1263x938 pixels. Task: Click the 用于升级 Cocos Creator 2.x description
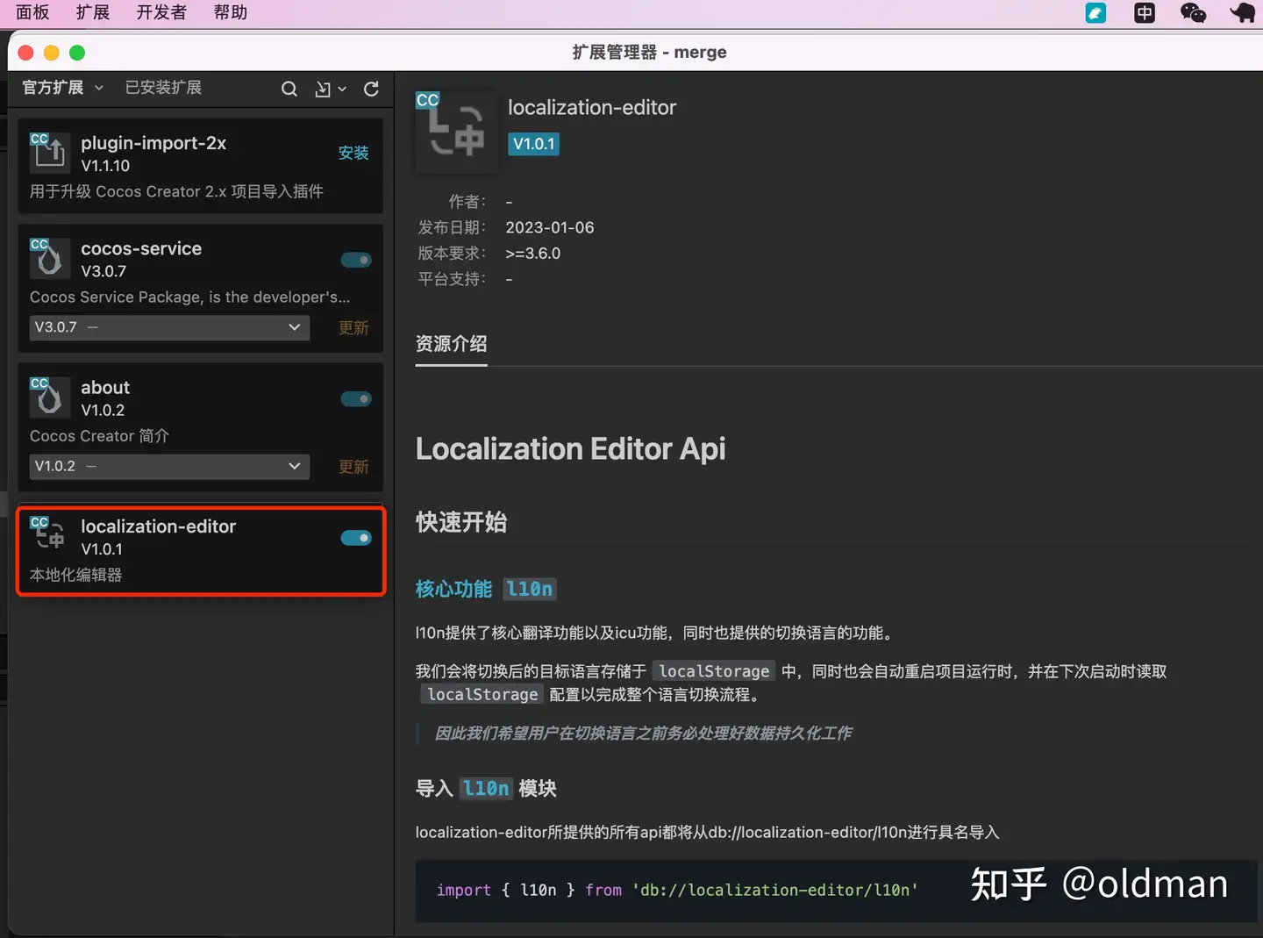(x=176, y=191)
